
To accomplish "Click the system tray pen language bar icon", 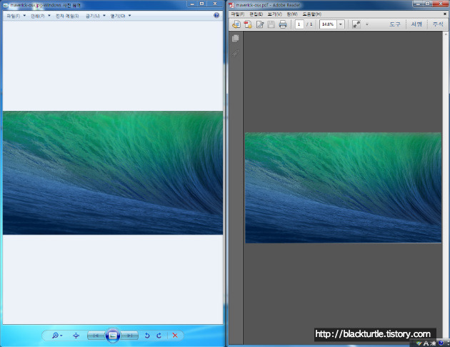I will tap(419, 343).
